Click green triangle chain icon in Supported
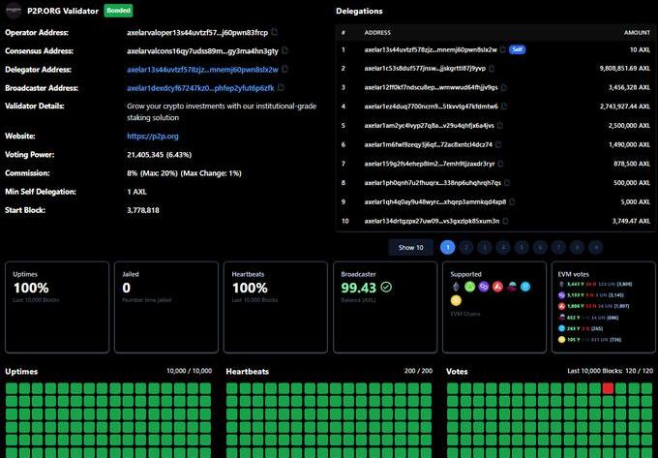 pos(469,287)
